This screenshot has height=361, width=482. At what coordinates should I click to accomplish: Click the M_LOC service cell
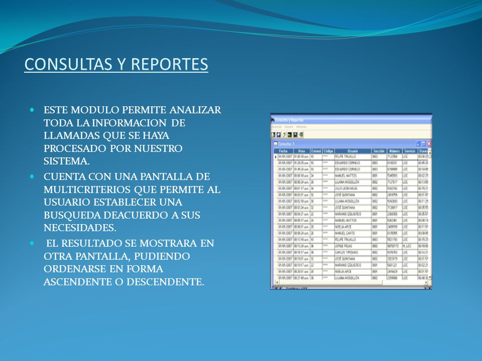tap(410, 246)
